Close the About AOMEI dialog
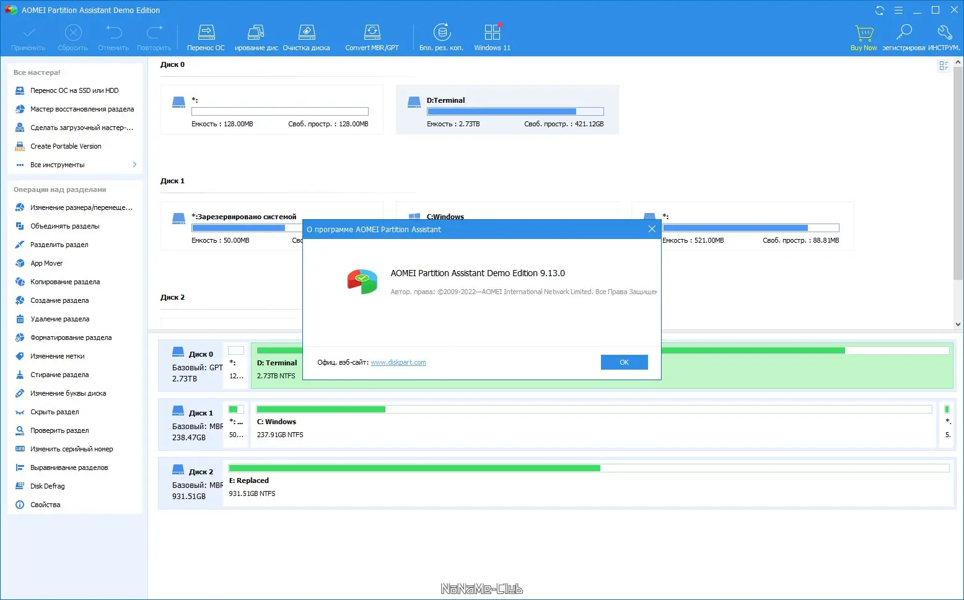Viewport: 964px width, 600px height. tap(652, 229)
